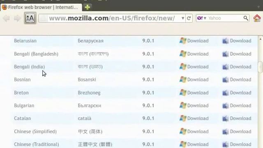263x148 pixels.
Task: Click version 9.0.1 in Belarusian row
Action: point(148,41)
